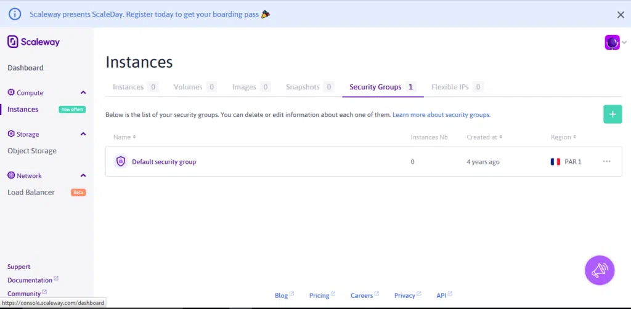This screenshot has width=631, height=309.
Task: Open Object Storage in the sidebar
Action: point(32,151)
